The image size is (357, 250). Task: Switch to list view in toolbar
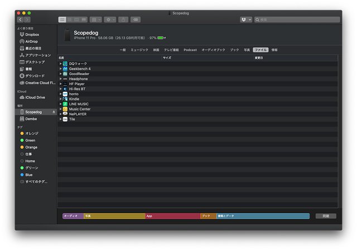[x=69, y=20]
